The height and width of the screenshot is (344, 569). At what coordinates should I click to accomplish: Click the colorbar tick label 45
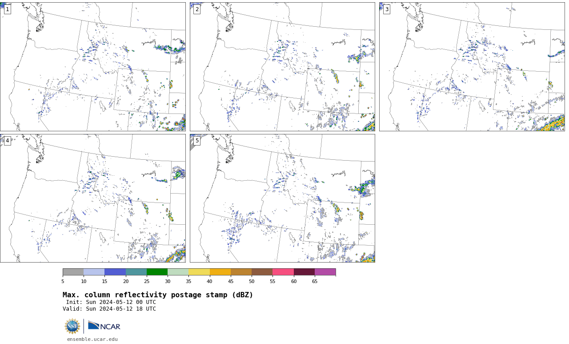coord(231,281)
